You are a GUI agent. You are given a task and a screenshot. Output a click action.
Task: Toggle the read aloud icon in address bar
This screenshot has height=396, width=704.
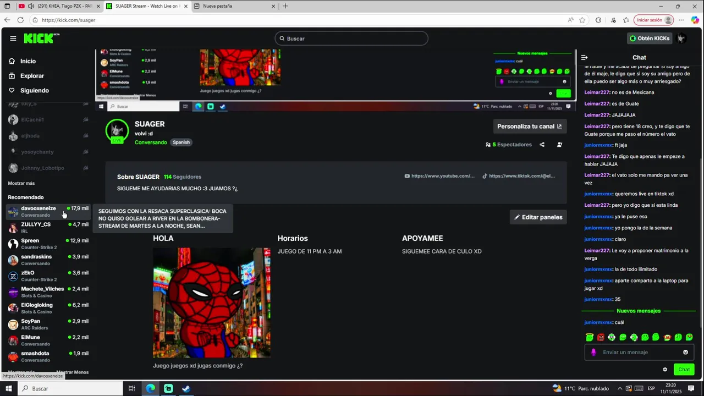point(570,20)
